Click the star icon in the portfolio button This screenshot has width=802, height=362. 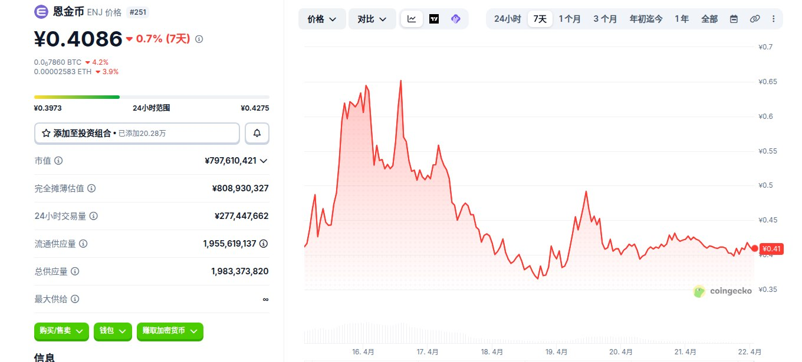tap(45, 134)
